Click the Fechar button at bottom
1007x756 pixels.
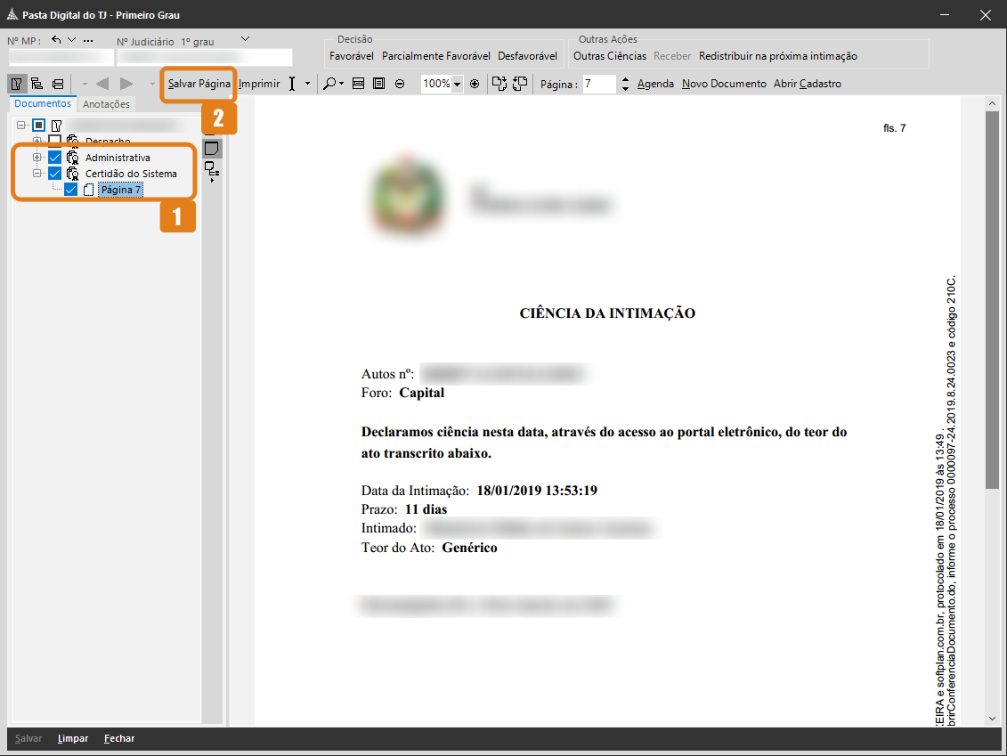tap(119, 739)
